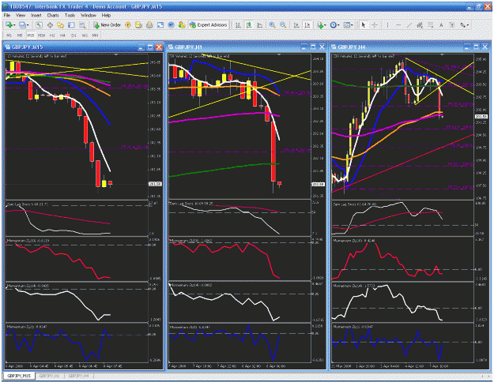Open the Tools menu
The width and height of the screenshot is (494, 382).
click(70, 15)
